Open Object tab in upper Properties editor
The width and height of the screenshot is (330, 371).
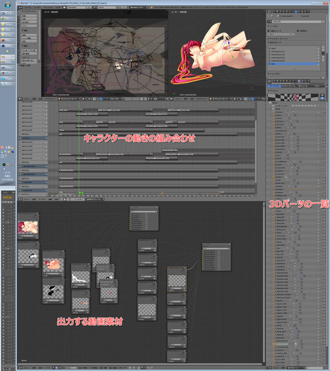(x=287, y=12)
